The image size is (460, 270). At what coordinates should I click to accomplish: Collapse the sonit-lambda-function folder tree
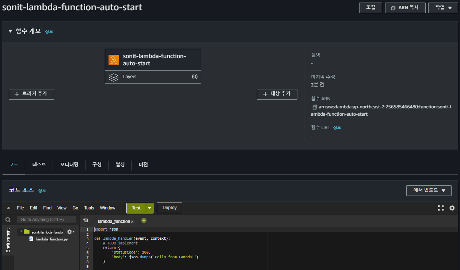(x=21, y=232)
